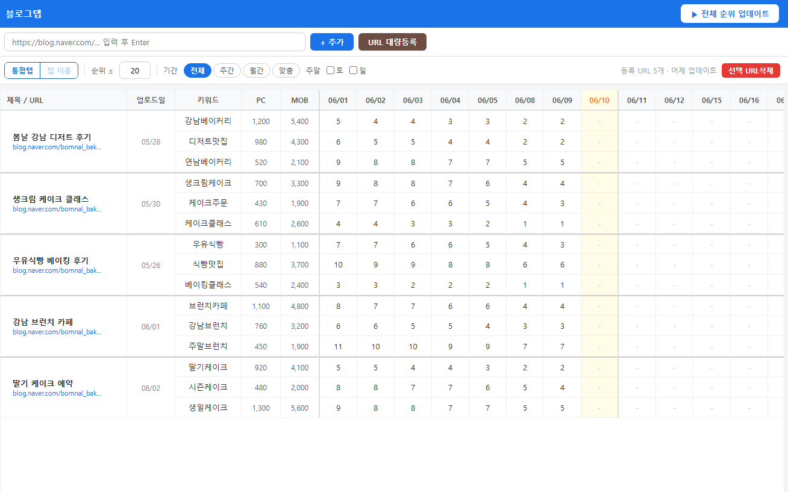Open the 우유식빵 베이킹 후기 blog link
The width and height of the screenshot is (788, 492).
tap(57, 270)
